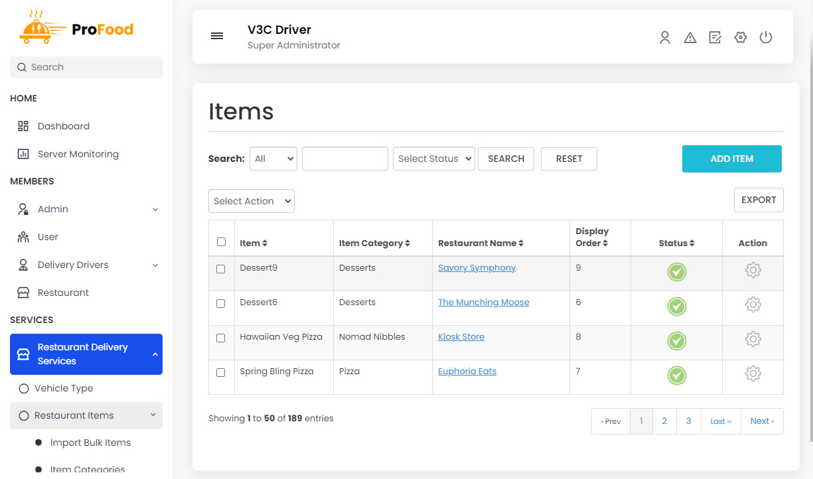
Task: Open Dashboard from the sidebar
Action: 63,126
